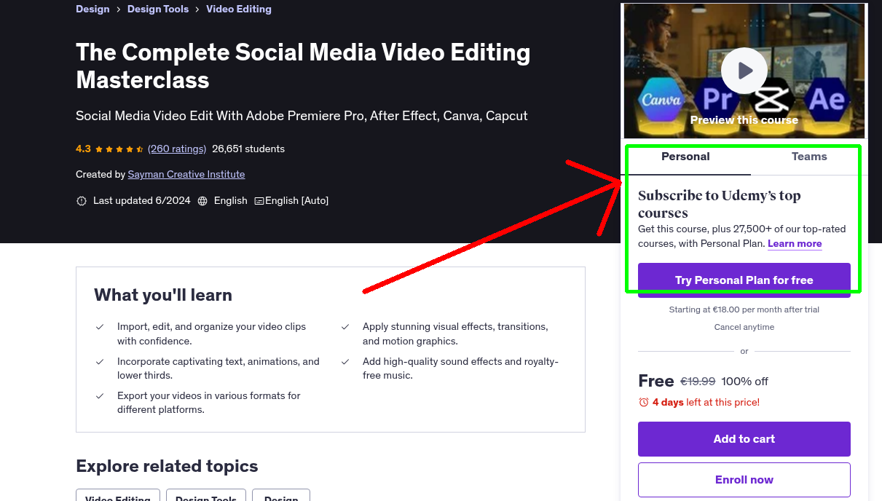Click the red alarm clock icon
This screenshot has height=501, width=882.
643,402
